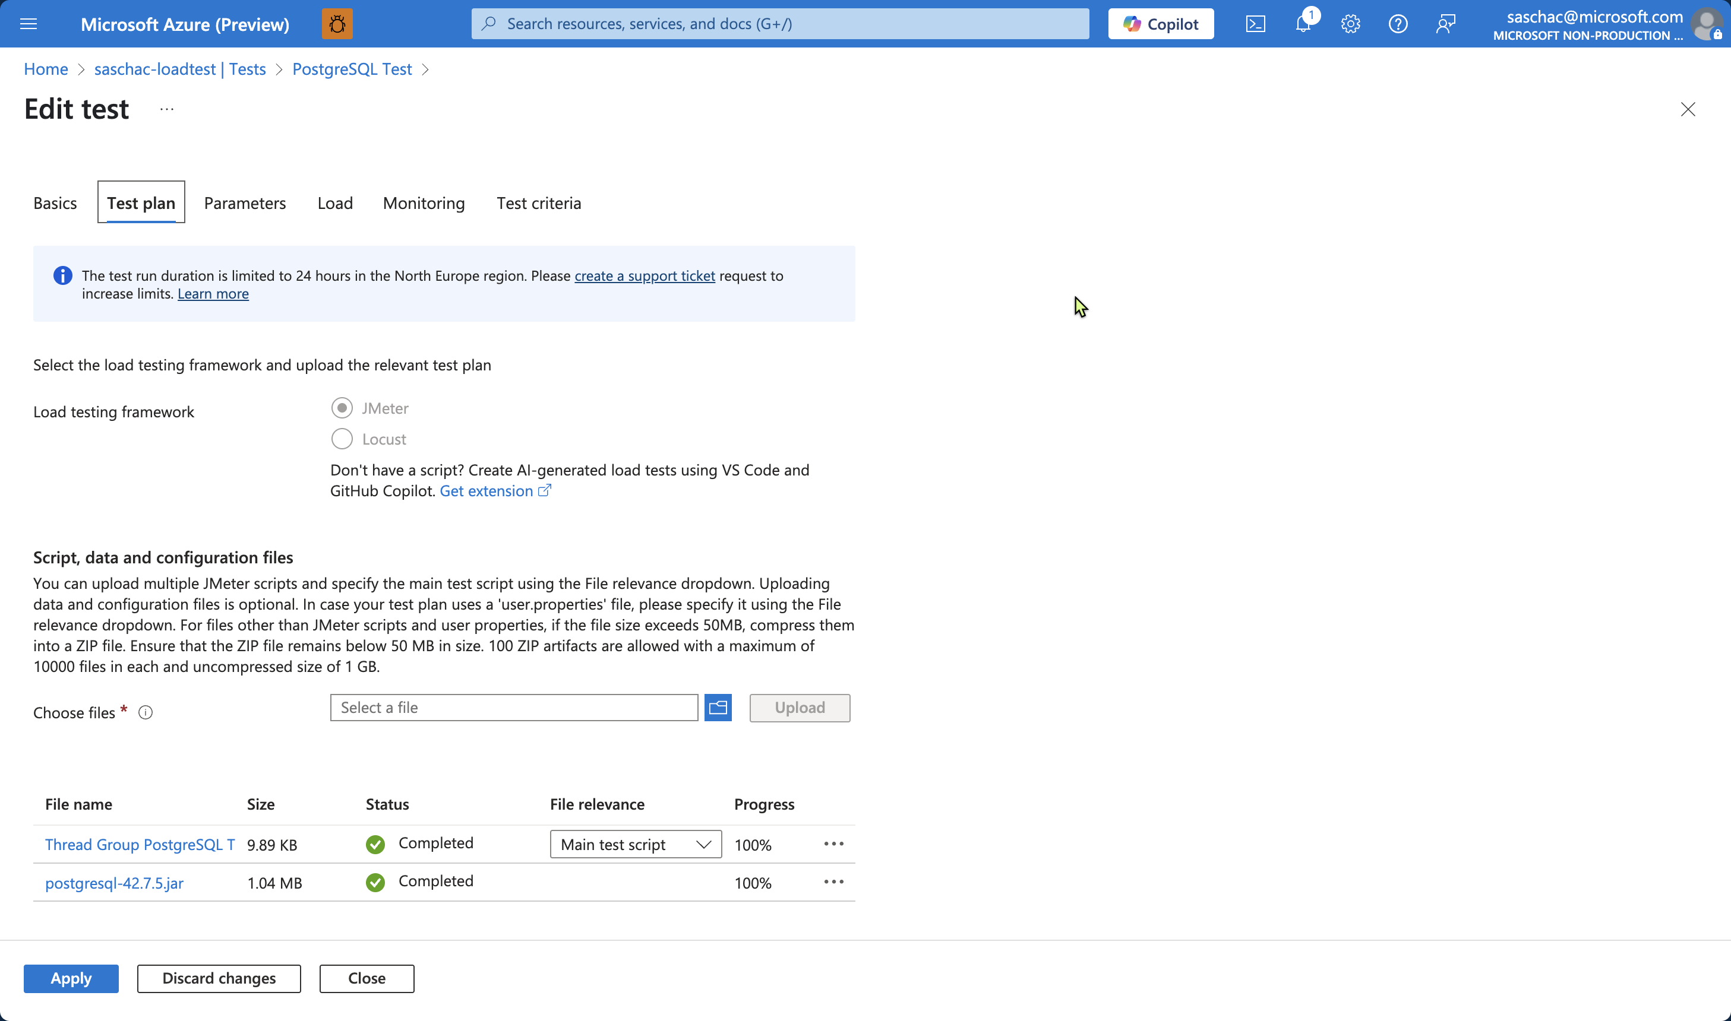Click Completed status icon for Thread Group file

(375, 844)
